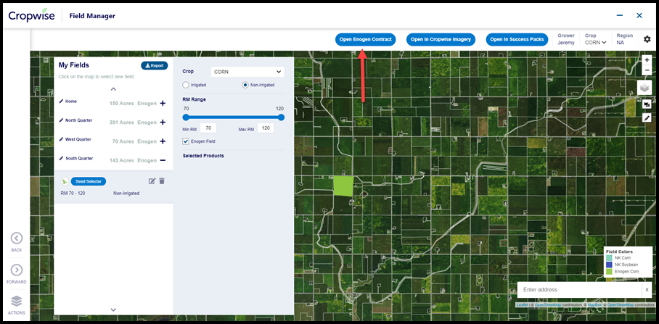Click the MapBox attribution link
Viewport: 659px width, 324px height.
click(594, 304)
